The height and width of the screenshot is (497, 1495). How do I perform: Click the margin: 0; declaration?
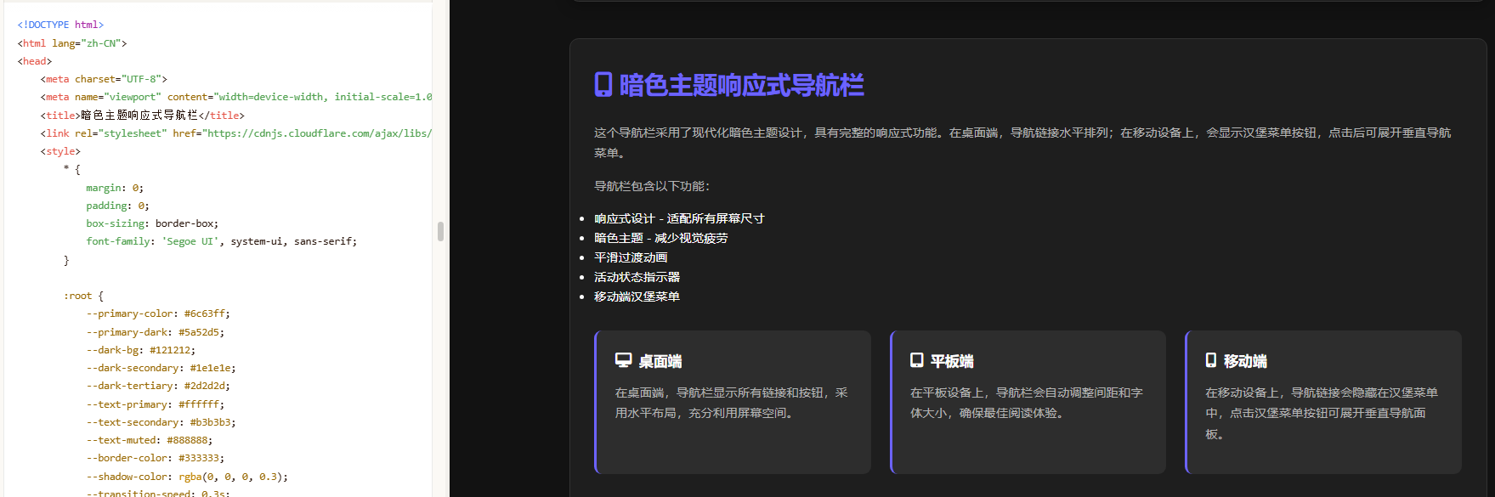pyautogui.click(x=115, y=188)
